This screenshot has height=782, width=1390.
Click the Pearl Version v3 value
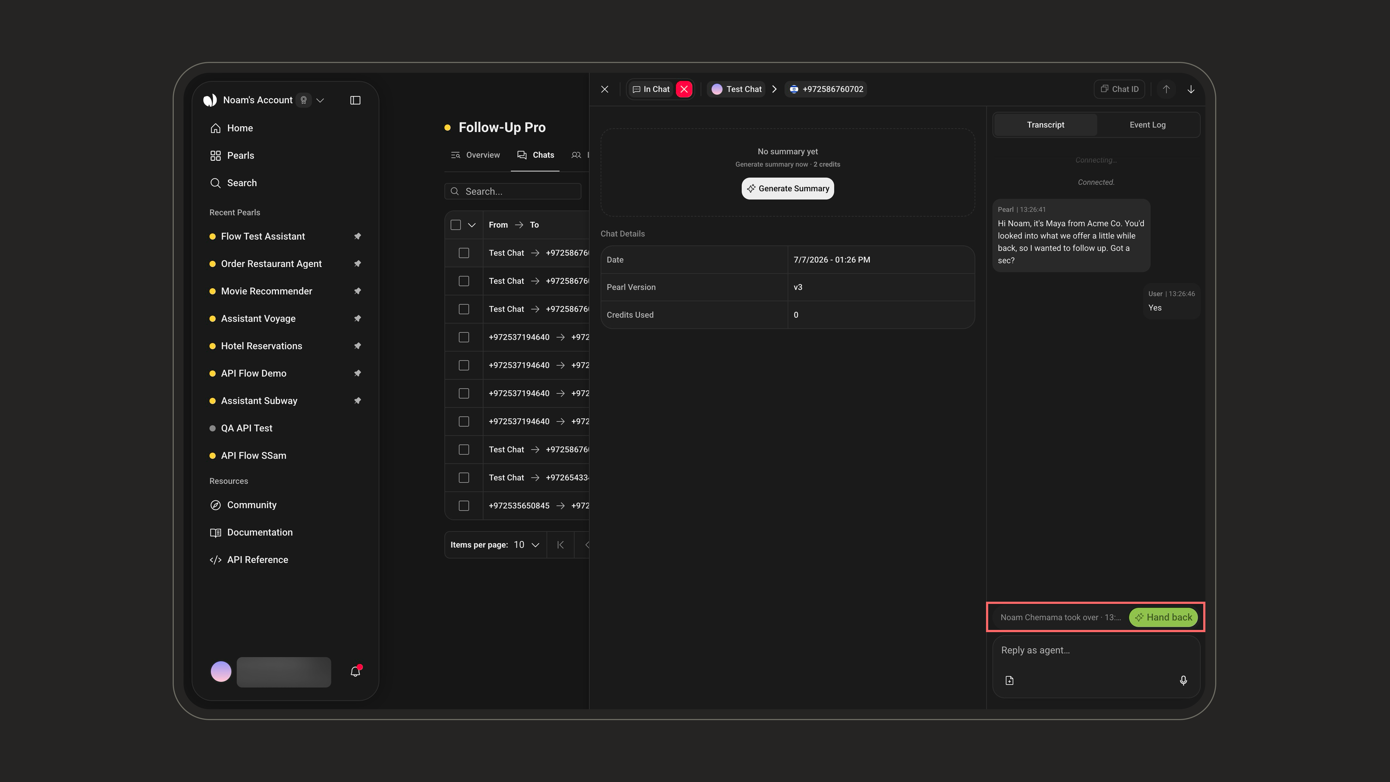pos(798,288)
